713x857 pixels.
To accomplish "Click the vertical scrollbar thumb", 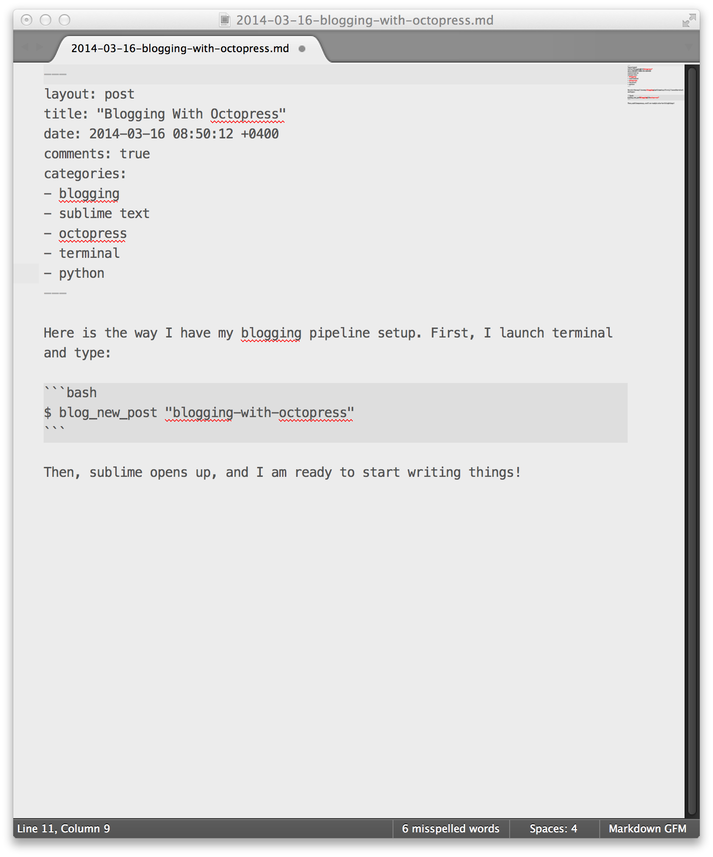I will [x=692, y=441].
